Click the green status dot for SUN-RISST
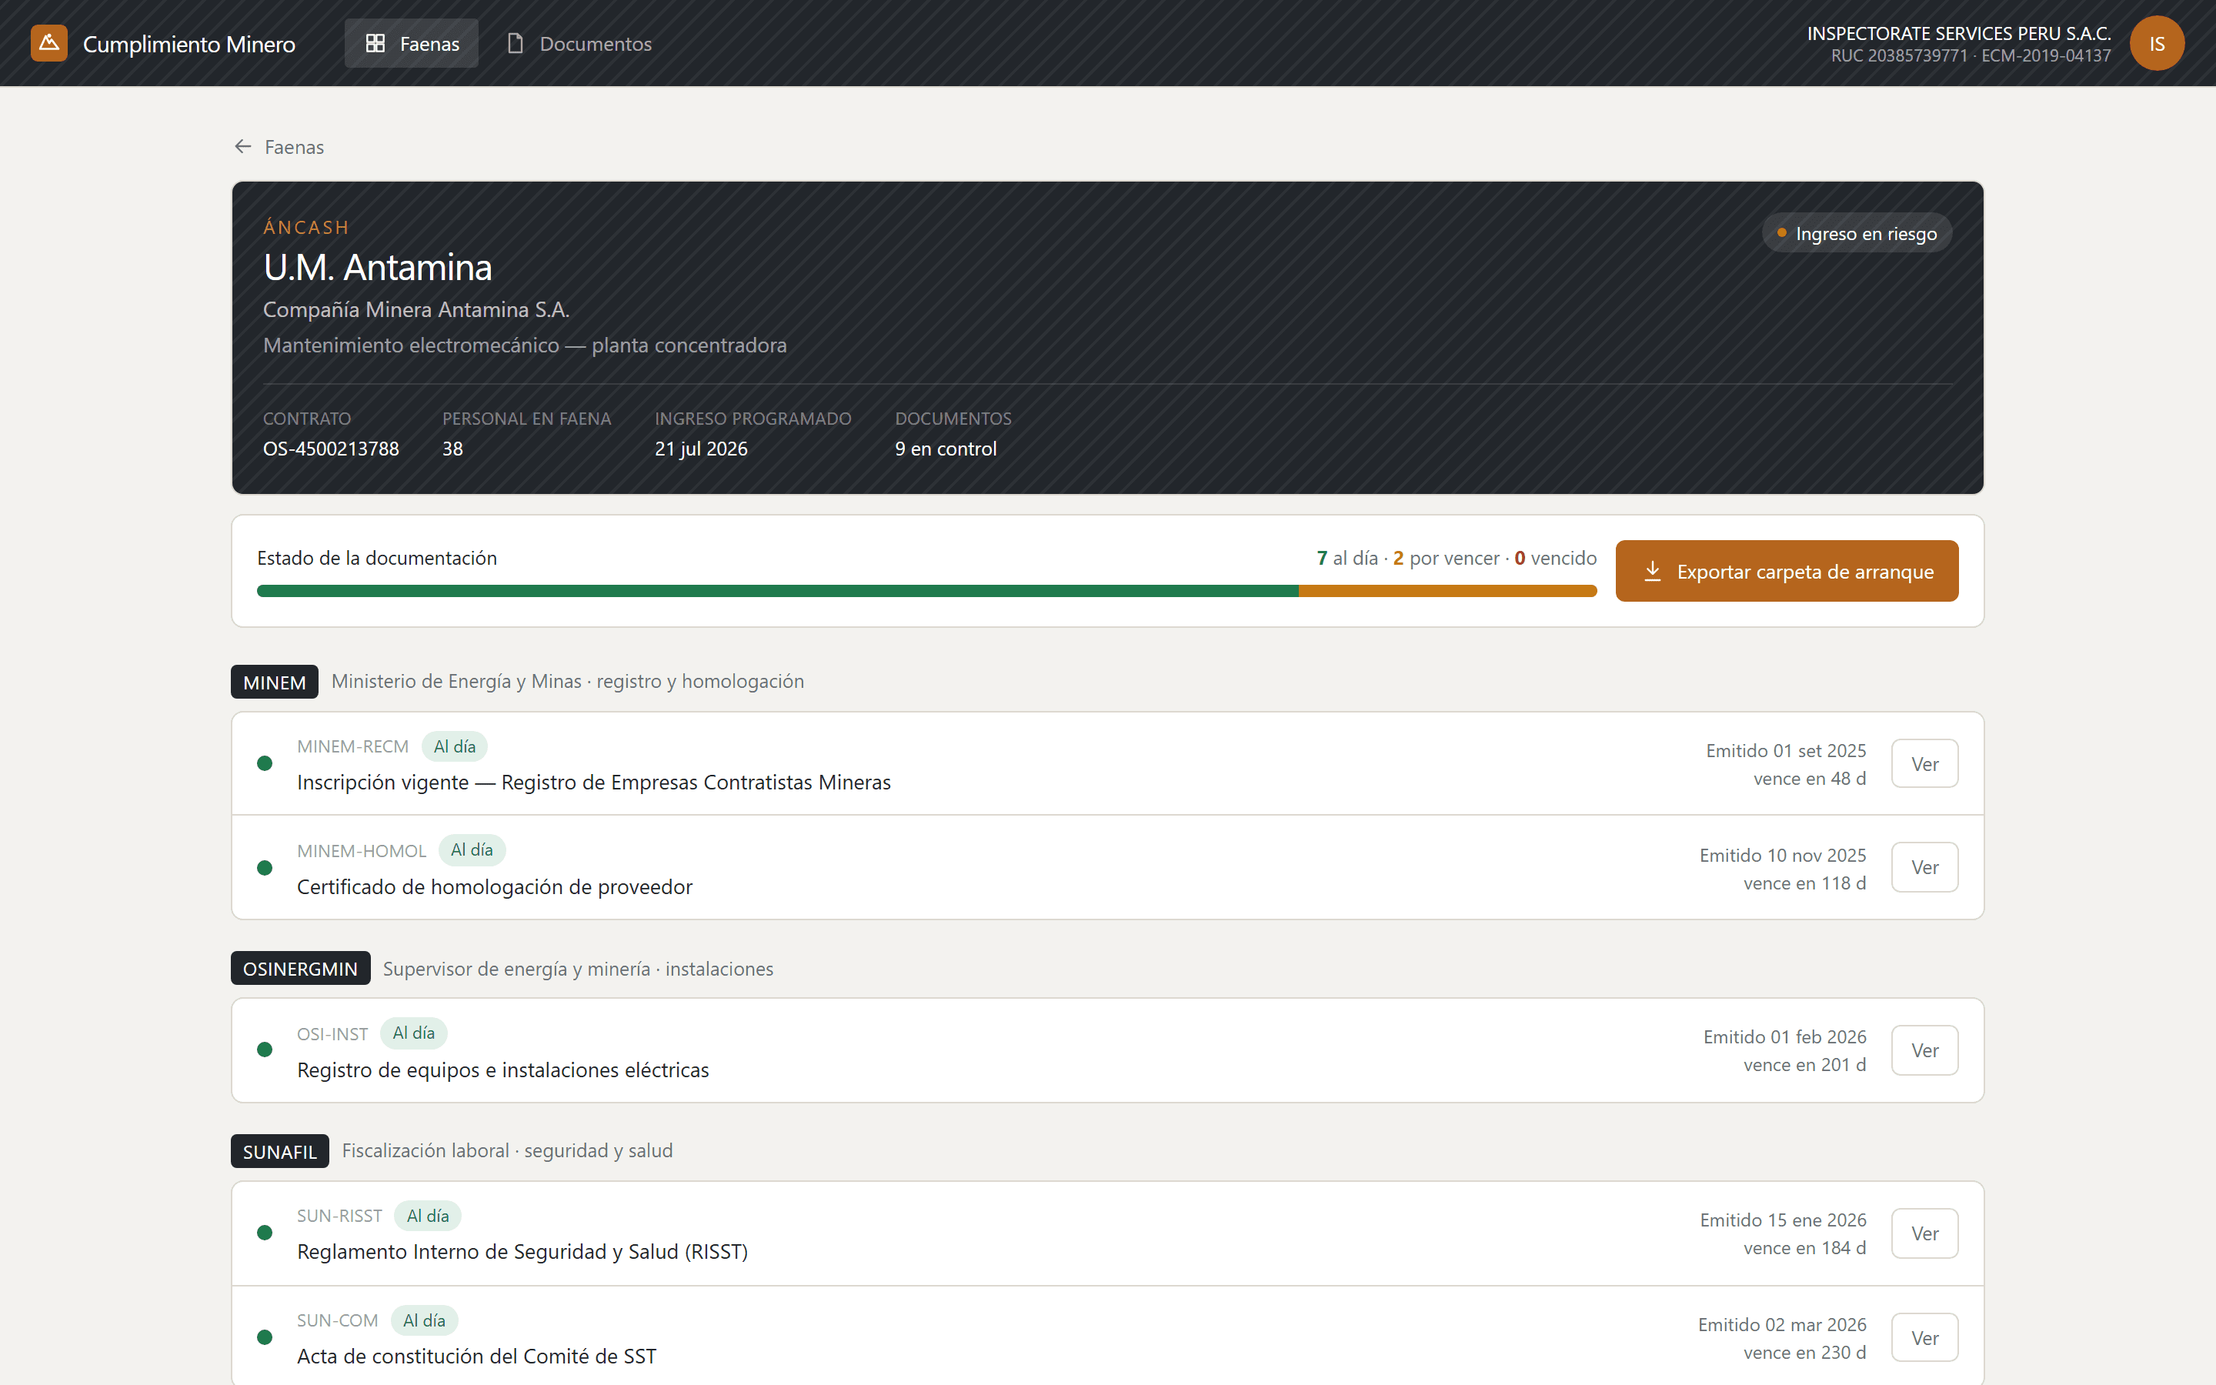This screenshot has width=2216, height=1385. pos(265,1233)
